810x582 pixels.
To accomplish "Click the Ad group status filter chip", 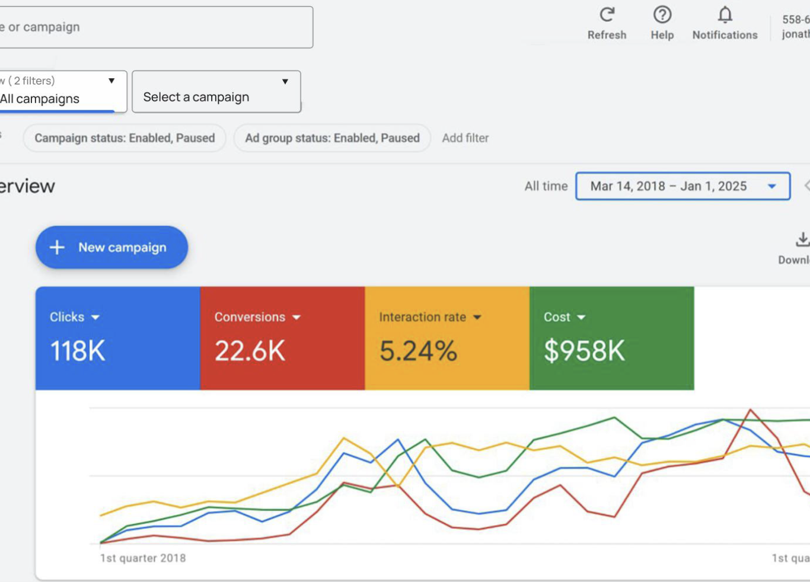I will (332, 138).
